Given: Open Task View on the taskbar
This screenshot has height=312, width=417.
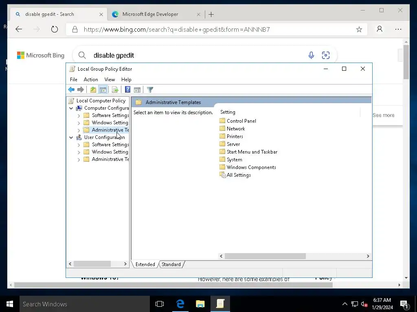Looking at the screenshot, I should pyautogui.click(x=160, y=304).
